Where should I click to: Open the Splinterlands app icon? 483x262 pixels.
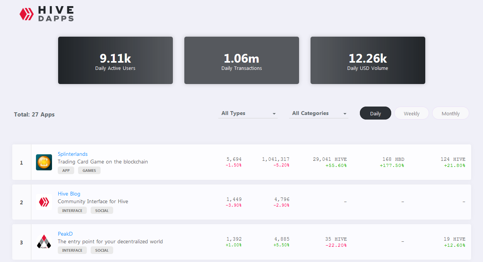44,162
